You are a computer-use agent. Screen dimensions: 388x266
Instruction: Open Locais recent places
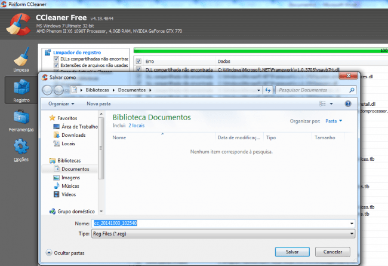[x=64, y=143]
